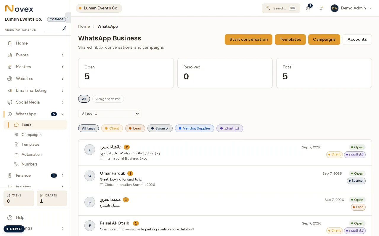Click the Websites globe icon
Image resolution: width=379 pixels, height=236 pixels.
10,79
